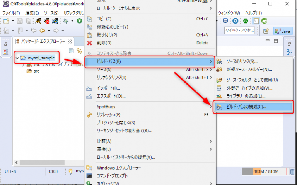Expand the JRE System Library node
297x185 pixels.
click(x=23, y=64)
